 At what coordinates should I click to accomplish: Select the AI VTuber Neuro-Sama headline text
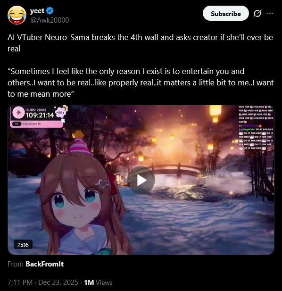pos(140,43)
